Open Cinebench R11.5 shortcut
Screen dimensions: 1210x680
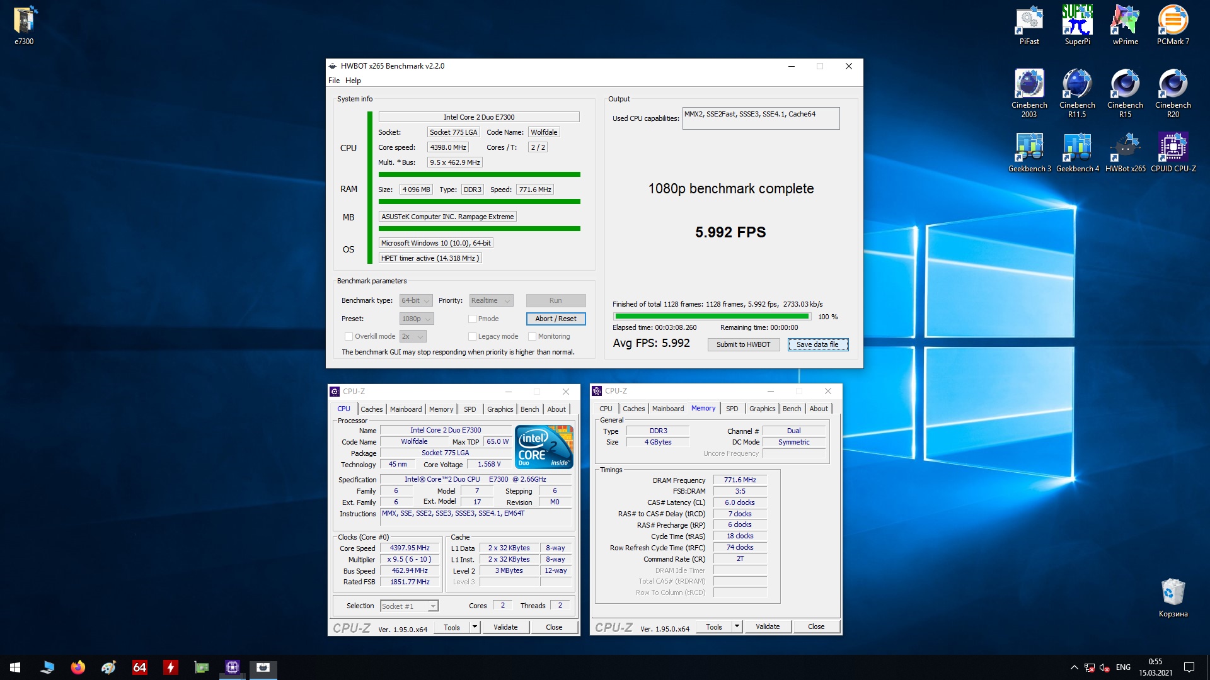pos(1077,93)
